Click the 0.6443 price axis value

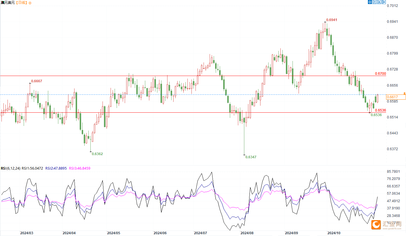pos(392,133)
